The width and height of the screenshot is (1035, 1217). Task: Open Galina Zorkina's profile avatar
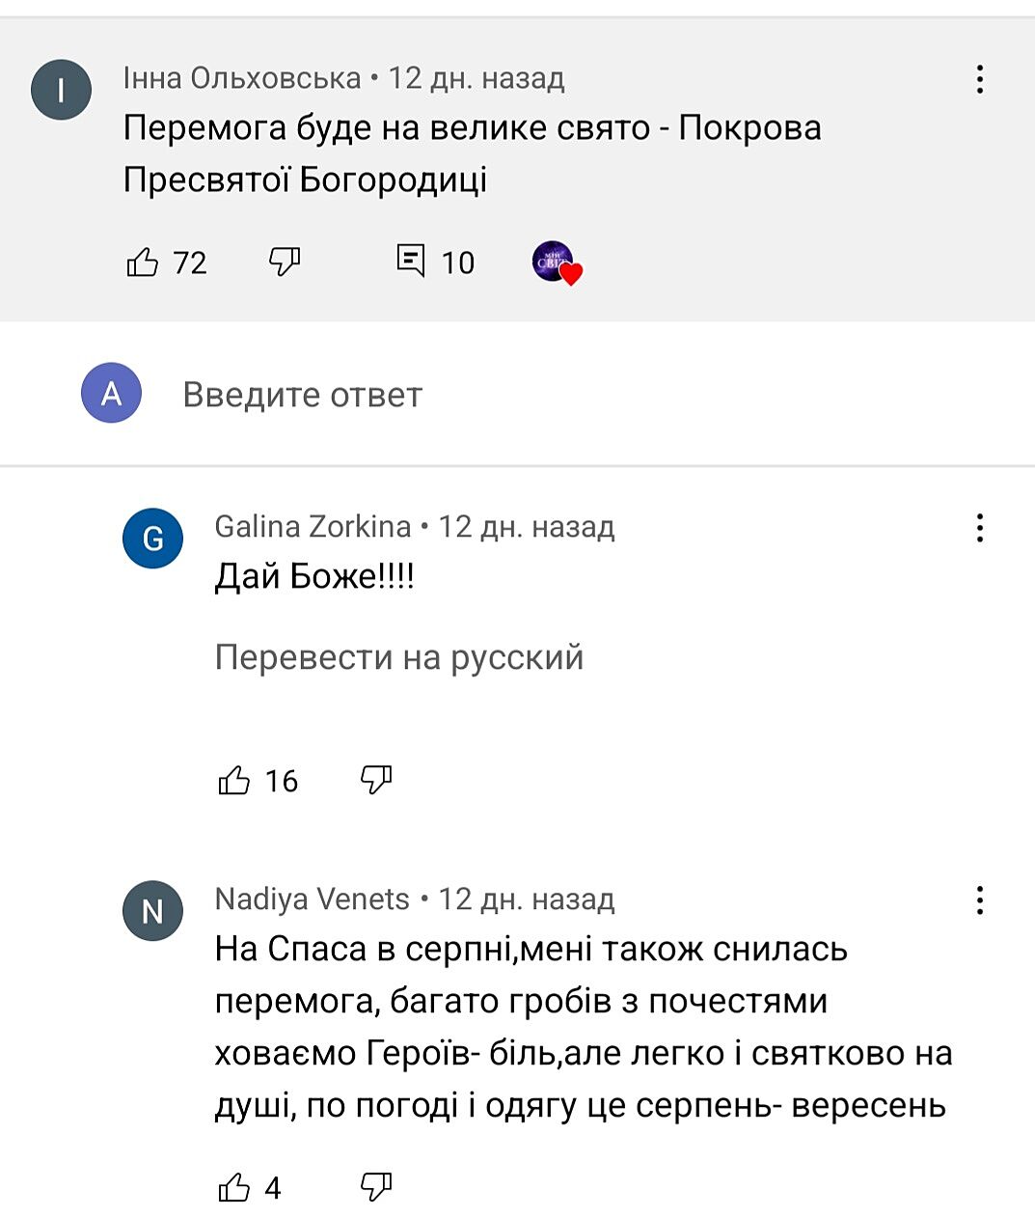153,539
